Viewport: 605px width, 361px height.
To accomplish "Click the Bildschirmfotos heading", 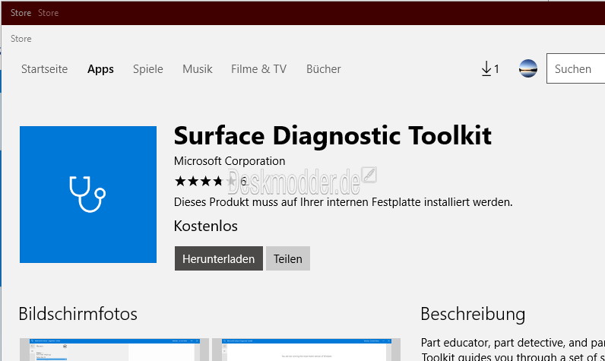I will 78,314.
